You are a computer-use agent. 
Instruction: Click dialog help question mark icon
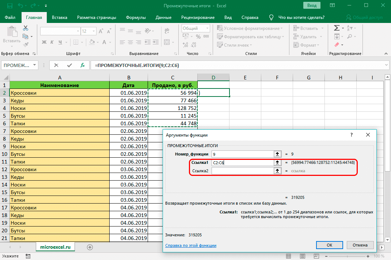click(x=352, y=135)
